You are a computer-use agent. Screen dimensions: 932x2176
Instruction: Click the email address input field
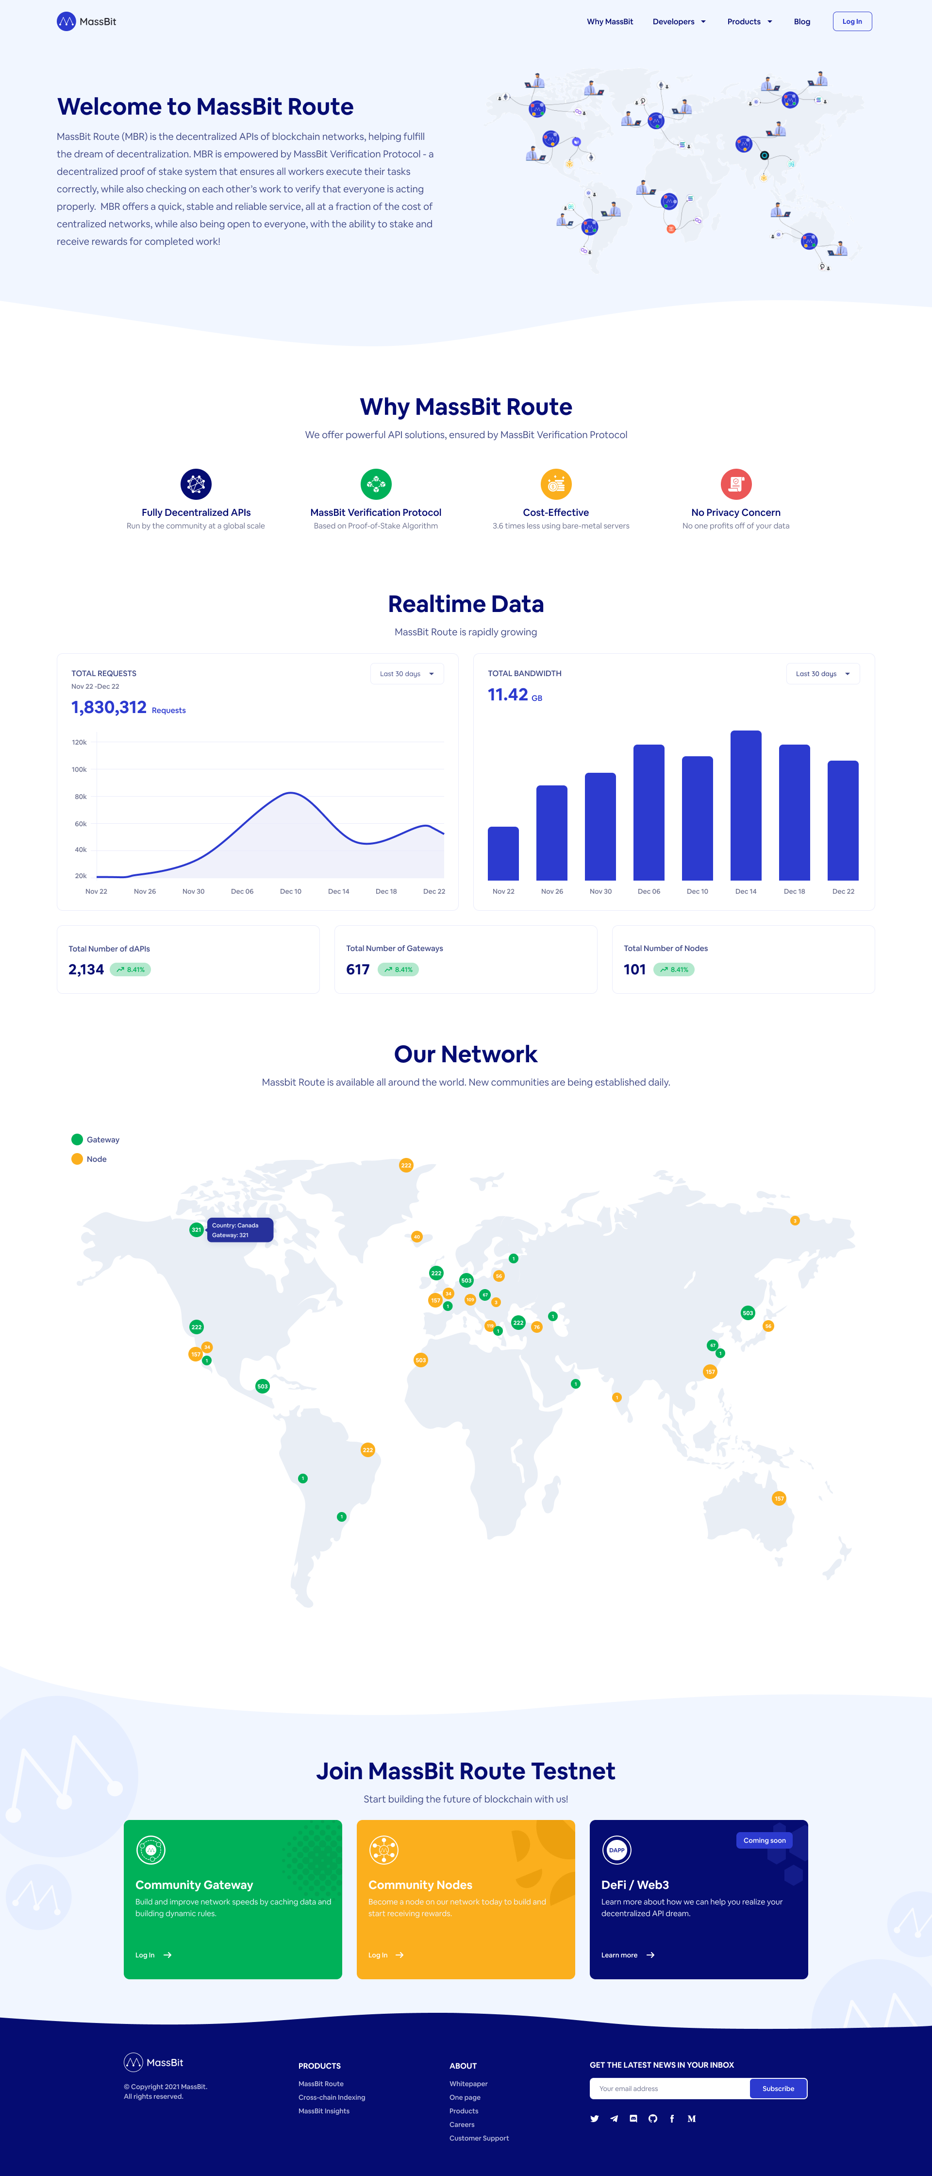pos(669,2088)
